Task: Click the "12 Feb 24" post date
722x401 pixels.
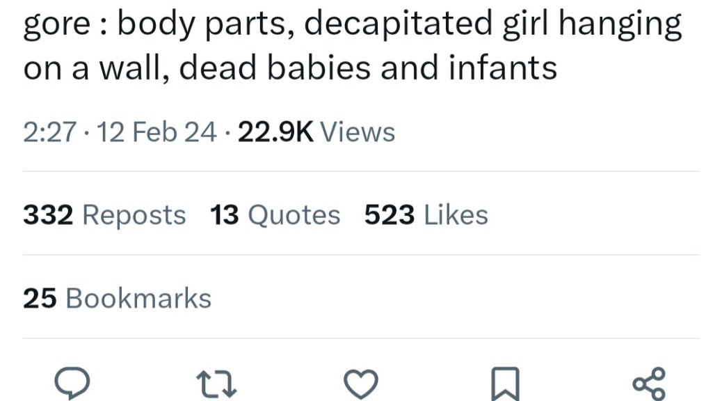Action: point(157,132)
